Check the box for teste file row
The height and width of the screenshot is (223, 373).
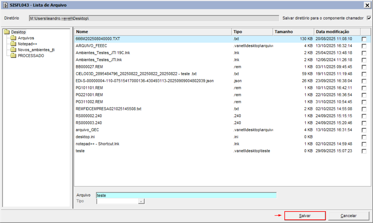click(364, 151)
